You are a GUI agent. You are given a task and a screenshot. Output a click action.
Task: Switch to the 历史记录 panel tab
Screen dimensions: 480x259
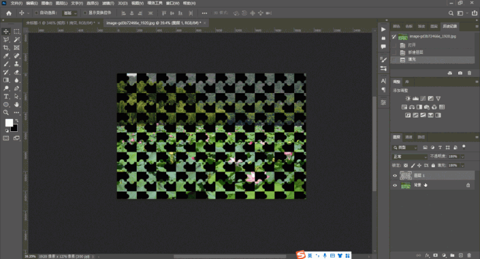(x=449, y=27)
